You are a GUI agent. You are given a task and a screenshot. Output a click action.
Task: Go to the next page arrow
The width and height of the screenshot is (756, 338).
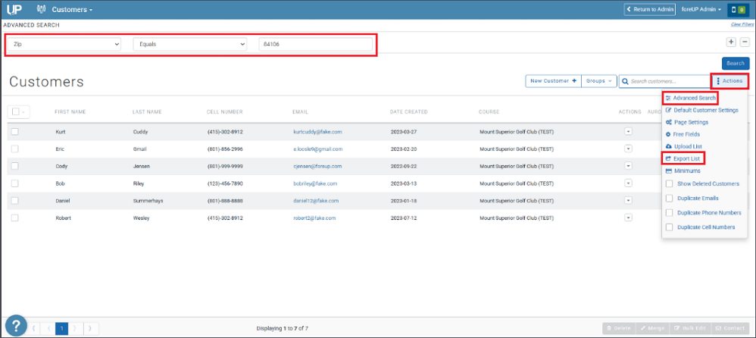tap(76, 329)
